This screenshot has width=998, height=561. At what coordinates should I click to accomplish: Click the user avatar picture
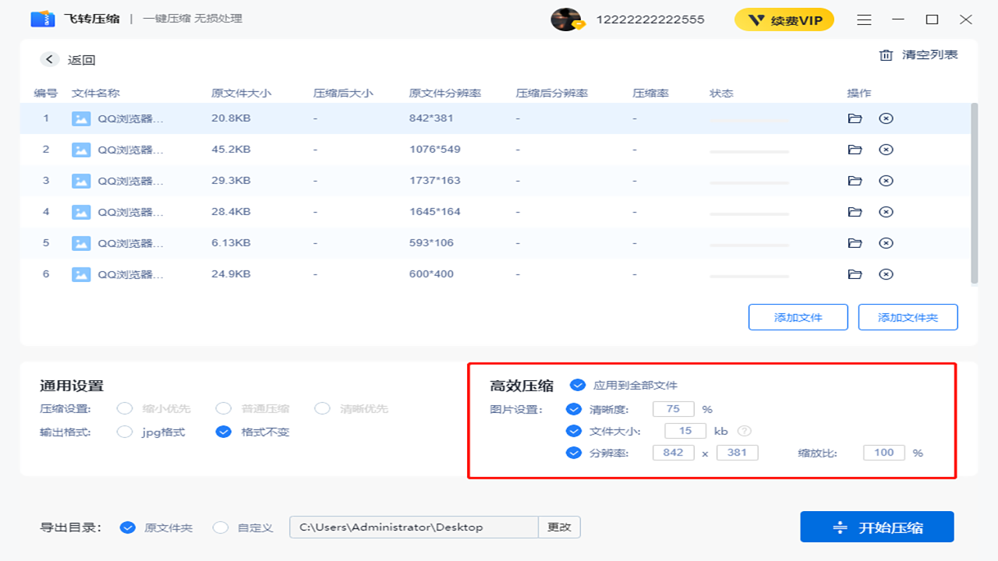click(x=565, y=19)
